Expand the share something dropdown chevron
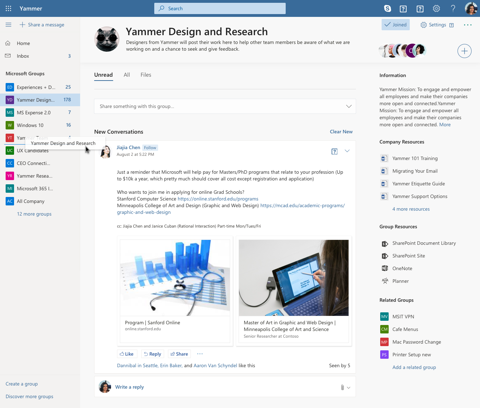Image resolution: width=480 pixels, height=408 pixels. 349,106
